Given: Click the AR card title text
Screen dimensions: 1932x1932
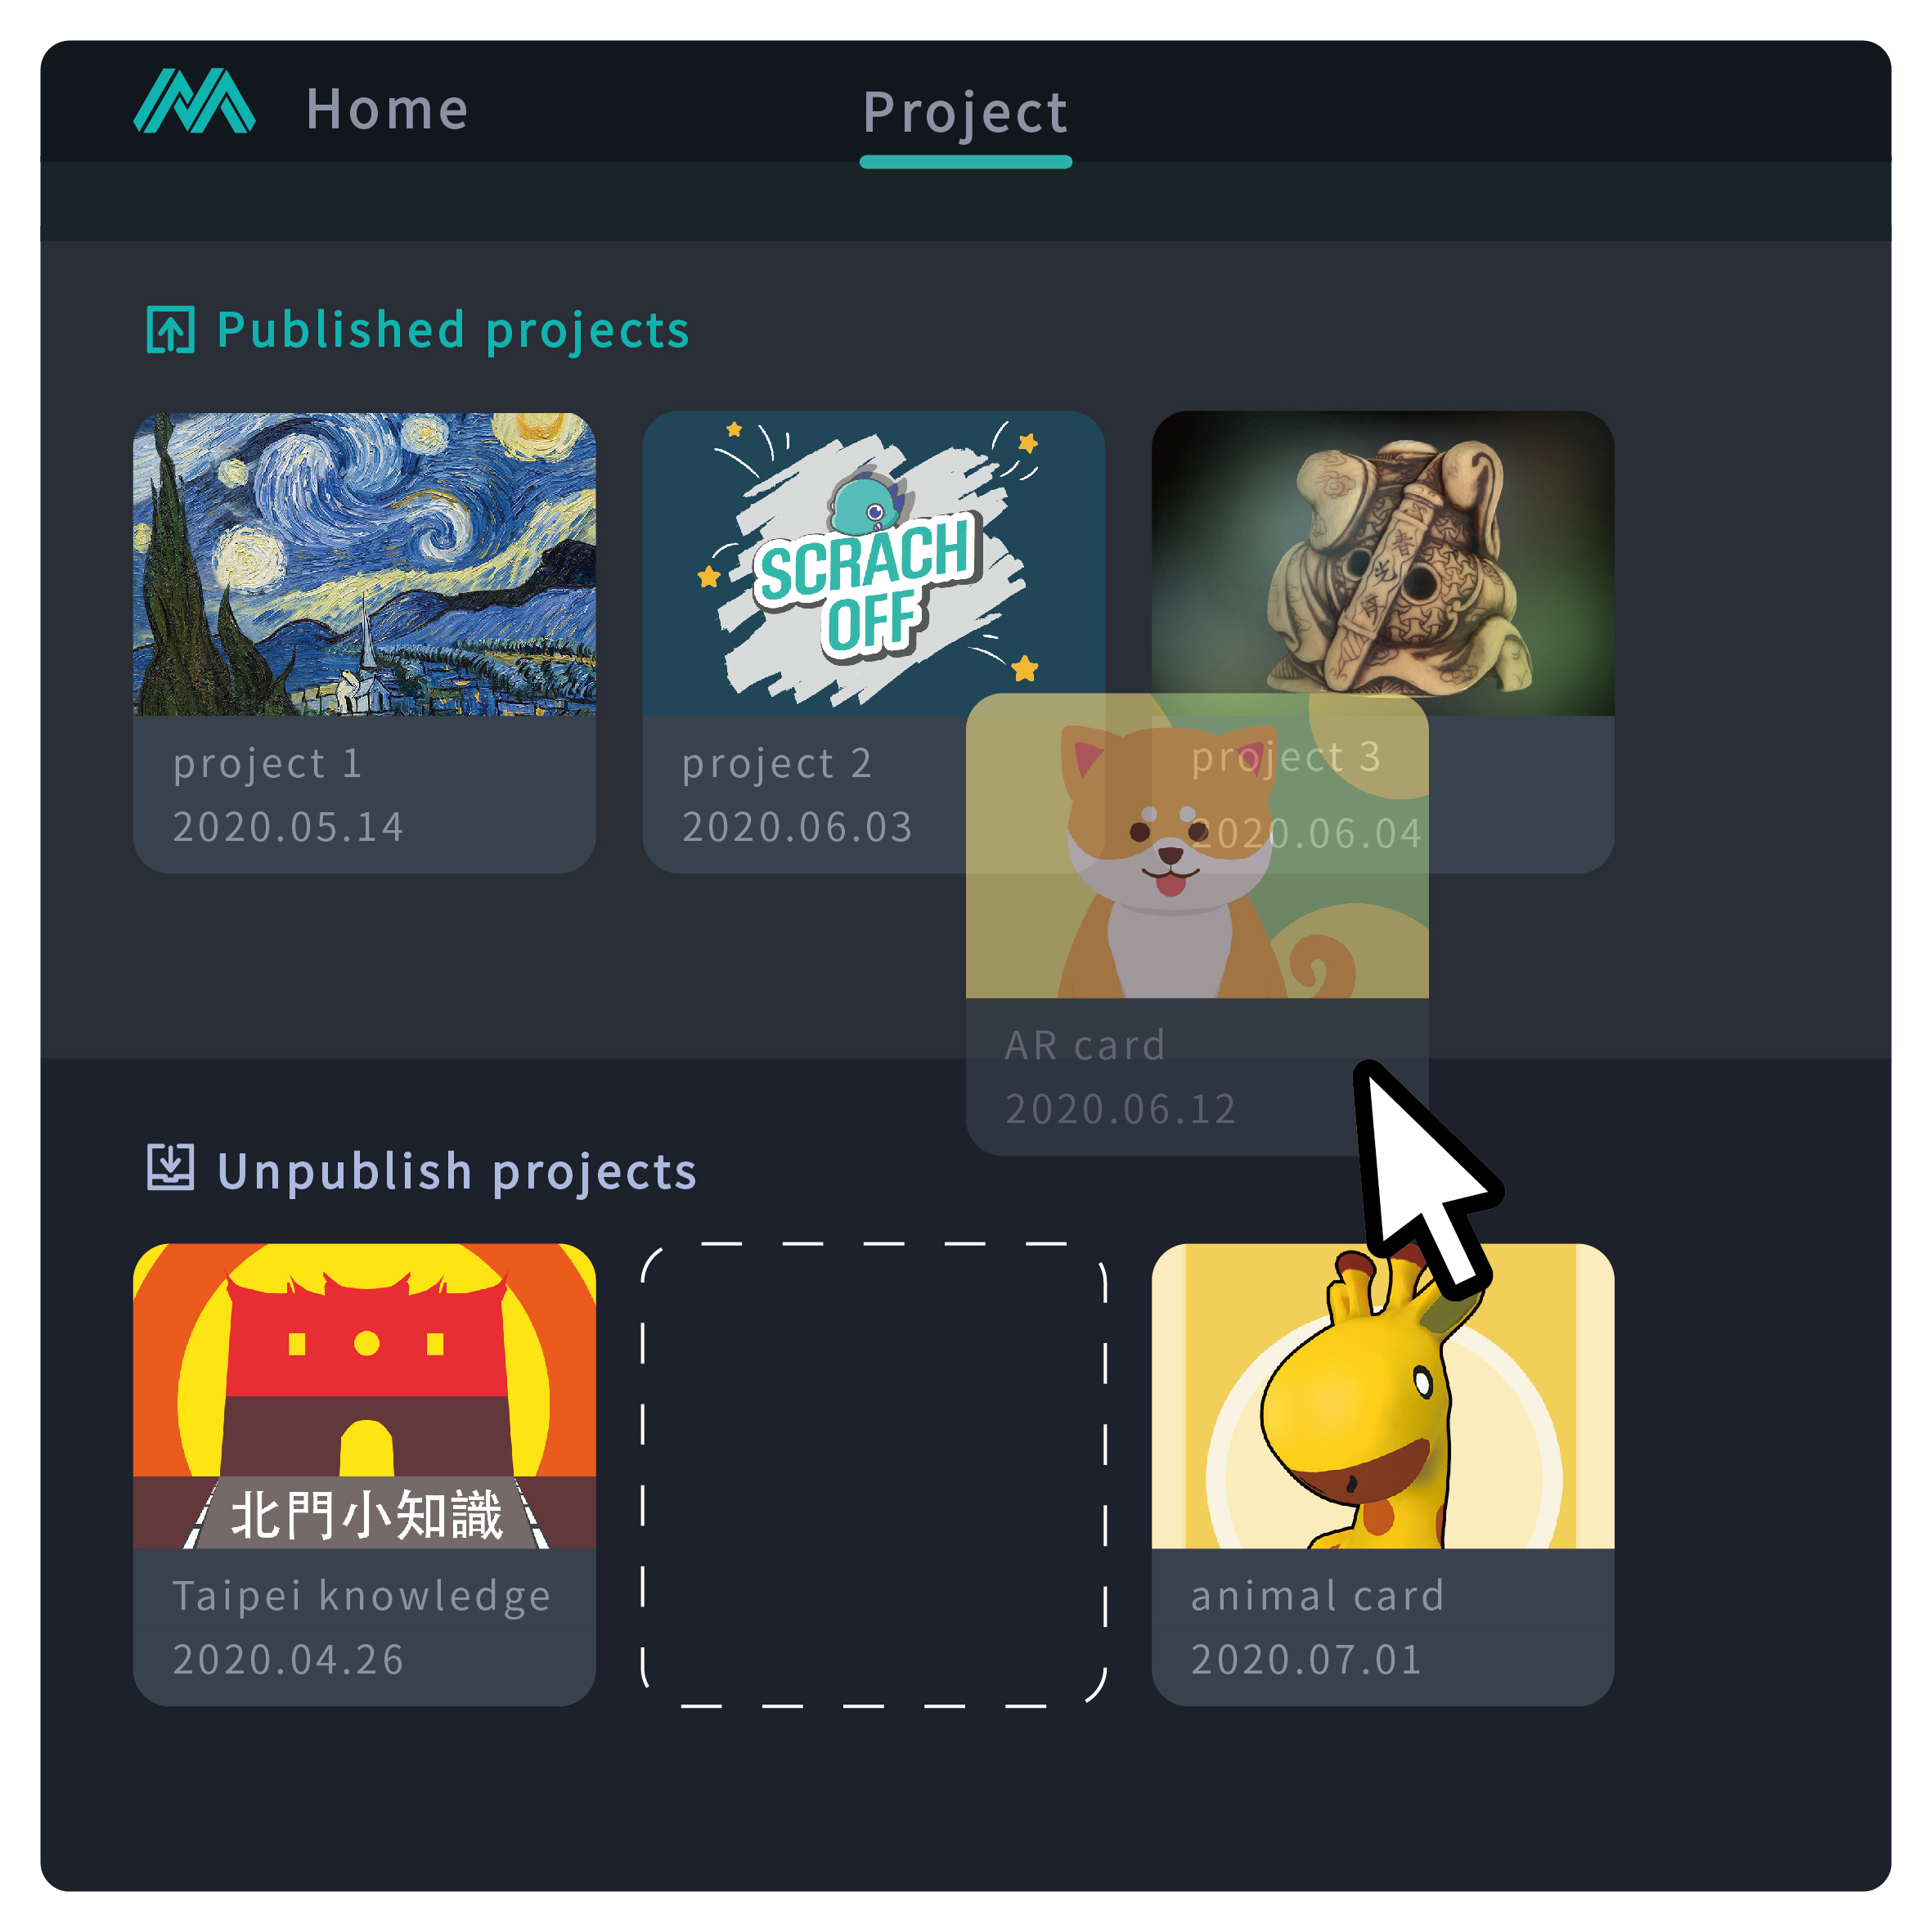Looking at the screenshot, I should pos(1085,1045).
